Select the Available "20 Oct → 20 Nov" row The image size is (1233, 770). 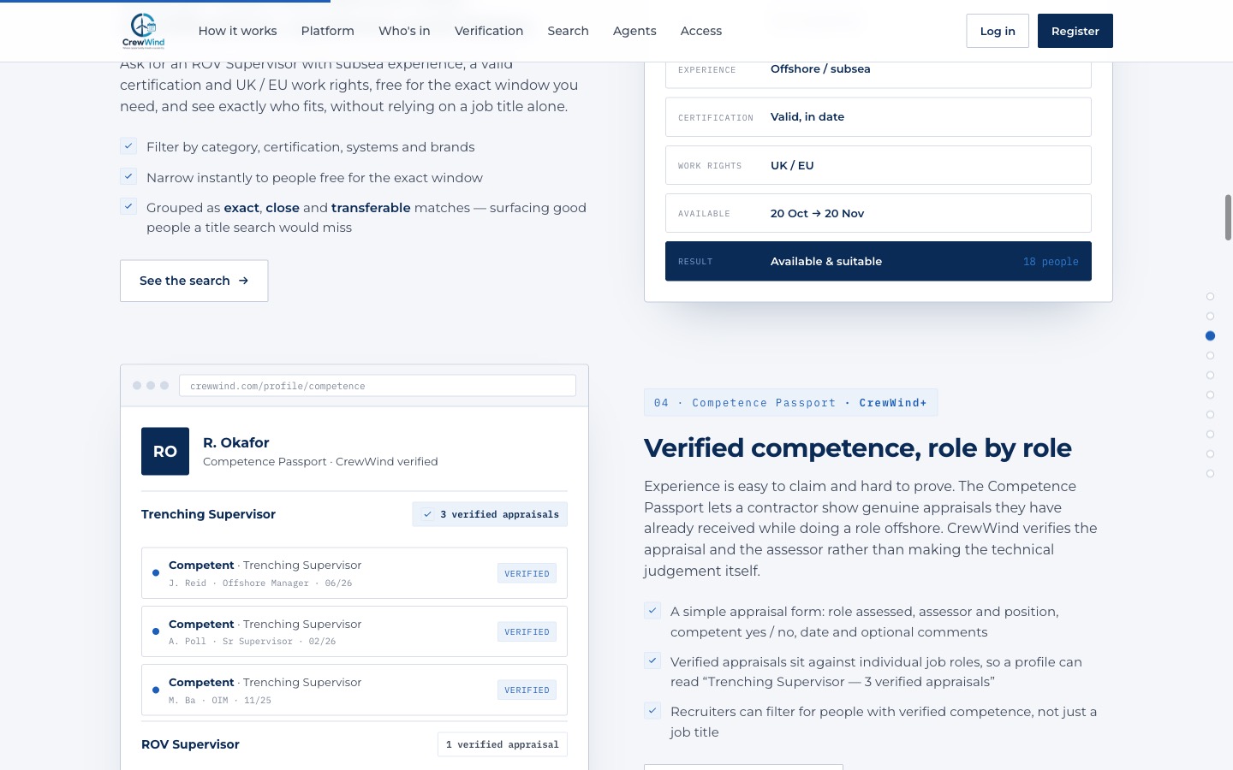pos(879,213)
